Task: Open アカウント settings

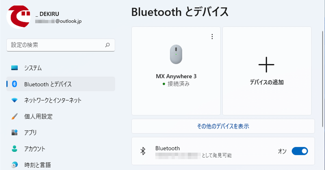Action: click(35, 149)
